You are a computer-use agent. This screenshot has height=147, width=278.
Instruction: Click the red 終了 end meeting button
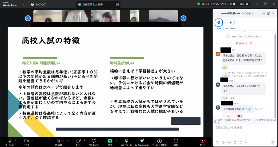tap(203, 141)
